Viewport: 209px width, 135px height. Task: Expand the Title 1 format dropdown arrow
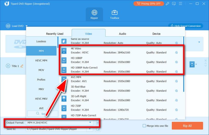coord(196,65)
